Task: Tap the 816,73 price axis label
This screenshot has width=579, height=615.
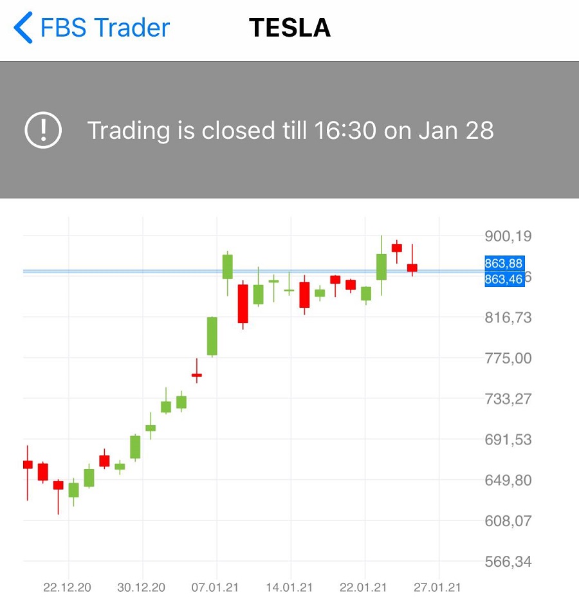Action: [508, 318]
